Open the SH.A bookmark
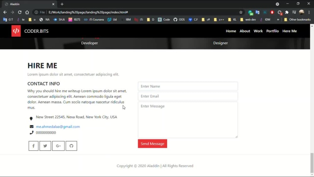 pos(59,19)
